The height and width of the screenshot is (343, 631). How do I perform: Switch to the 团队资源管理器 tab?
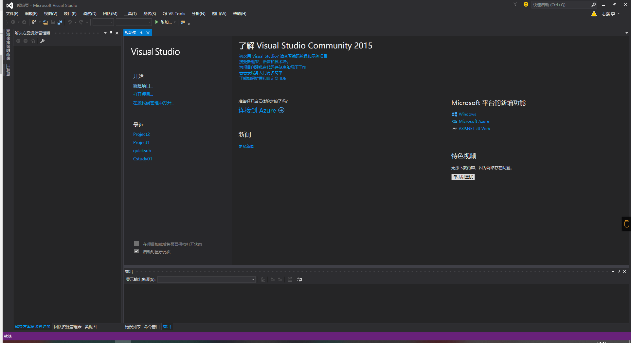point(68,327)
